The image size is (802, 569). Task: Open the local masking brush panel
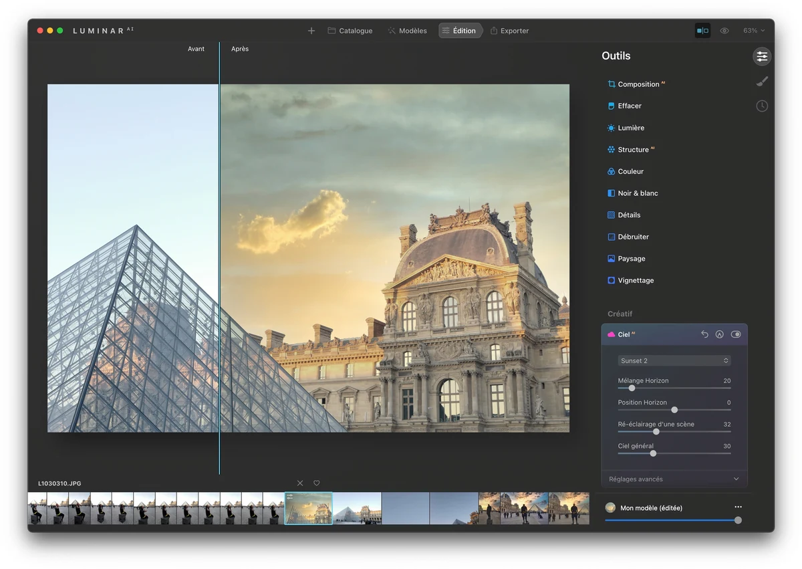coord(762,81)
